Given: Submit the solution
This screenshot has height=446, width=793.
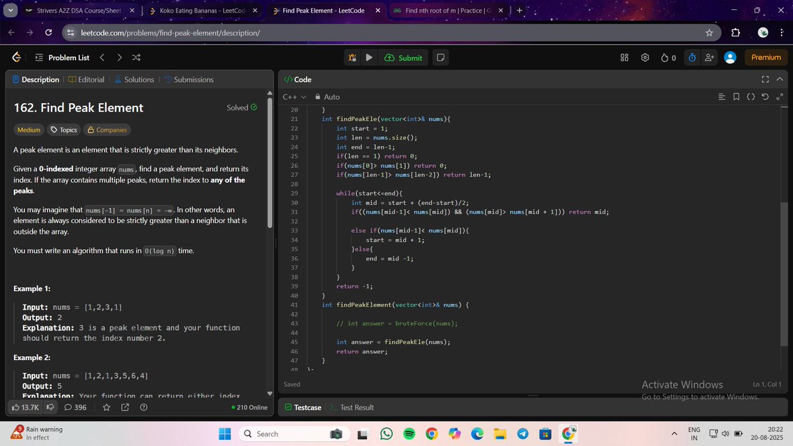Looking at the screenshot, I should tap(403, 57).
